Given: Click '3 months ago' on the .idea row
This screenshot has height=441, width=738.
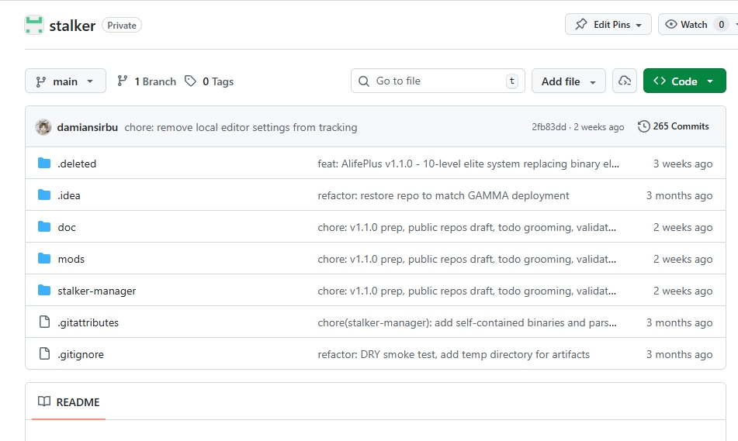Looking at the screenshot, I should pos(679,195).
